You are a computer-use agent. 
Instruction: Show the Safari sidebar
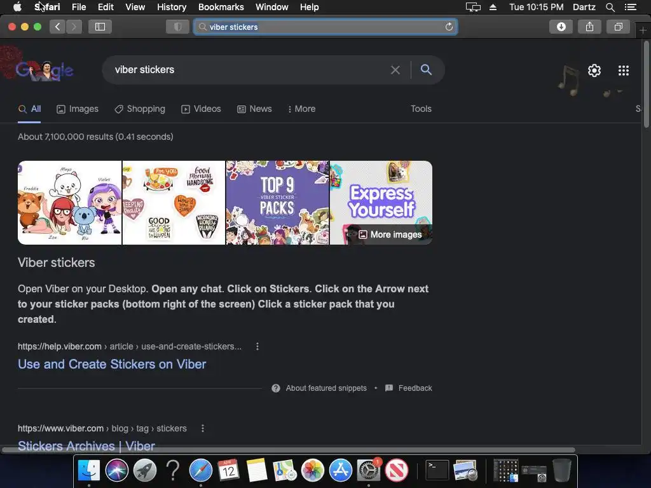point(100,27)
